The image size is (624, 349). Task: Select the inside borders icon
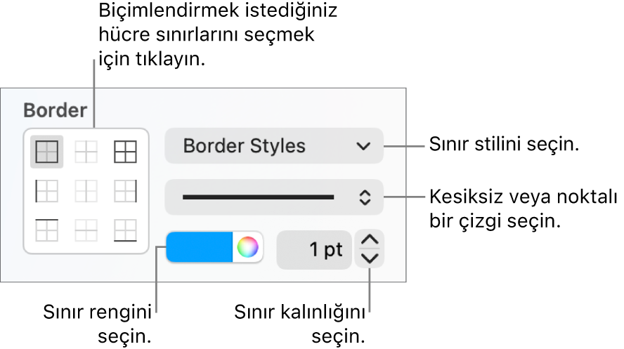tap(86, 152)
